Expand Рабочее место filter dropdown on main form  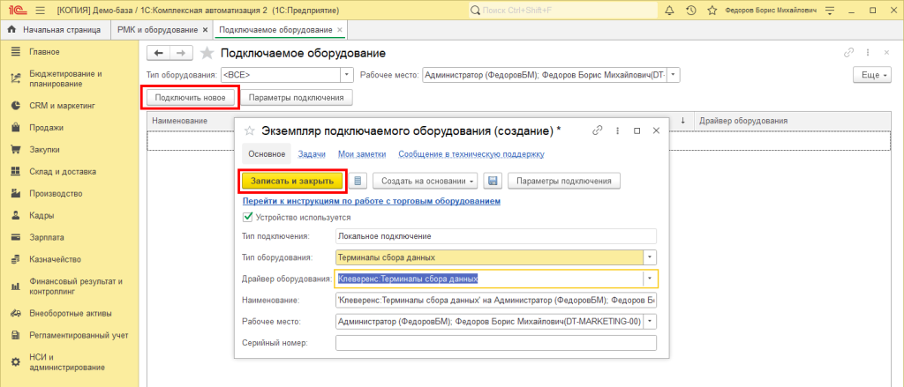(x=674, y=75)
